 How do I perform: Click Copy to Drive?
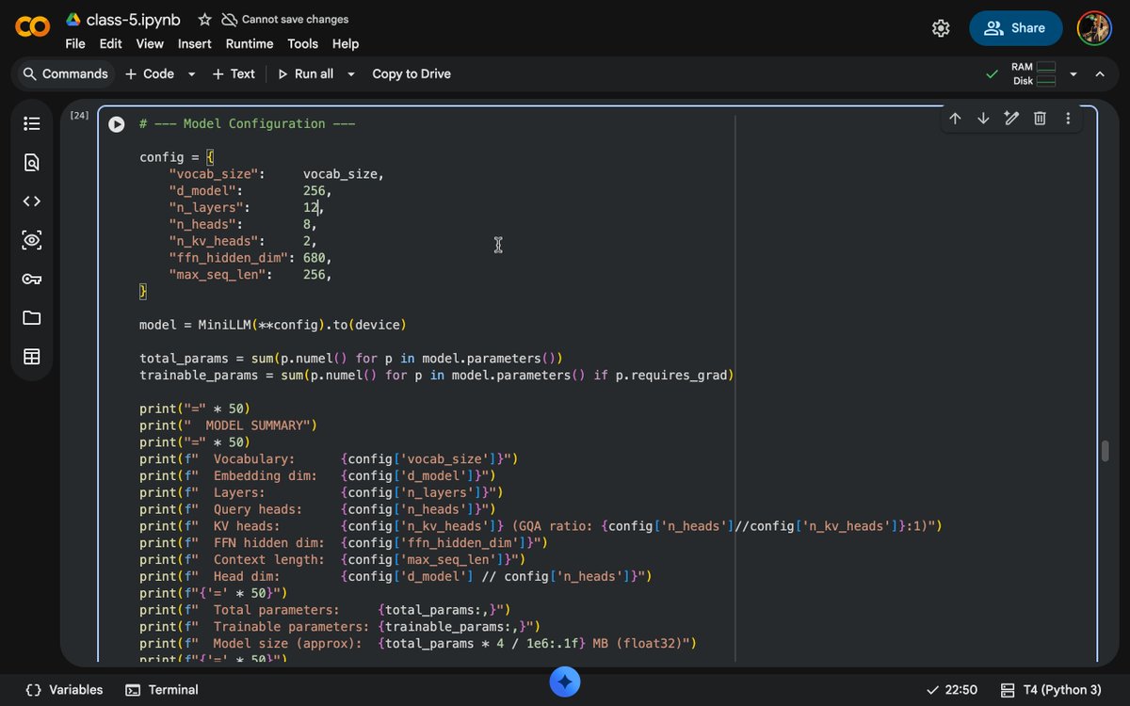[x=412, y=73]
